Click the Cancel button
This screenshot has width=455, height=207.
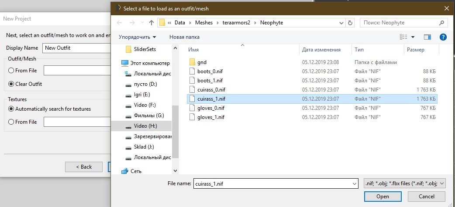[x=426, y=197]
